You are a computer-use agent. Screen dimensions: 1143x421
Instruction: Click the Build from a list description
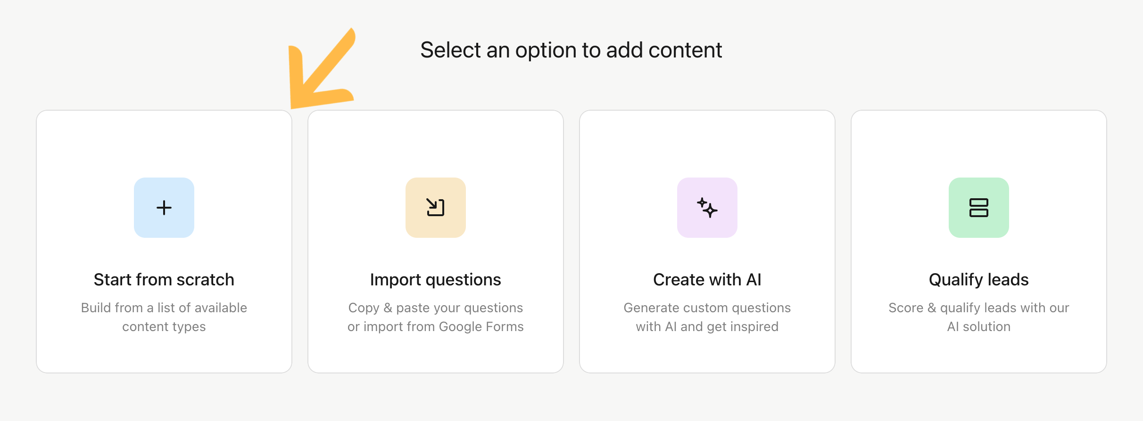[x=164, y=317]
